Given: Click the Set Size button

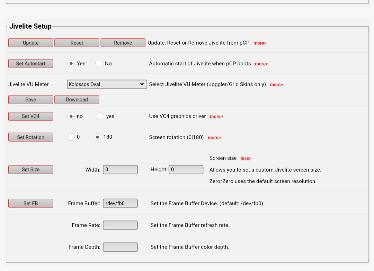Looking at the screenshot, I should click(x=30, y=170).
